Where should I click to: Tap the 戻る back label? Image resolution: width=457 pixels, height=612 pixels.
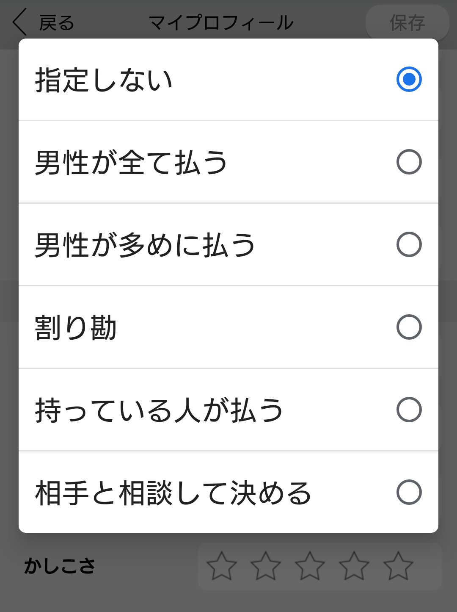(57, 23)
